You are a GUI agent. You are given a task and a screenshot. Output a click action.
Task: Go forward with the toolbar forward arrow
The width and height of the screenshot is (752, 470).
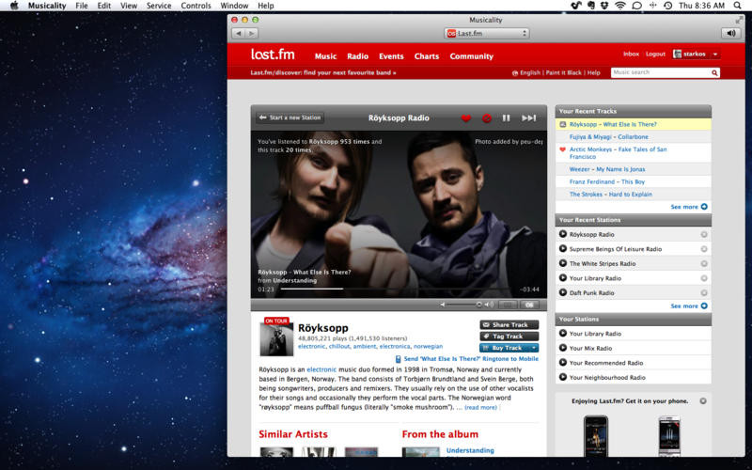click(251, 34)
